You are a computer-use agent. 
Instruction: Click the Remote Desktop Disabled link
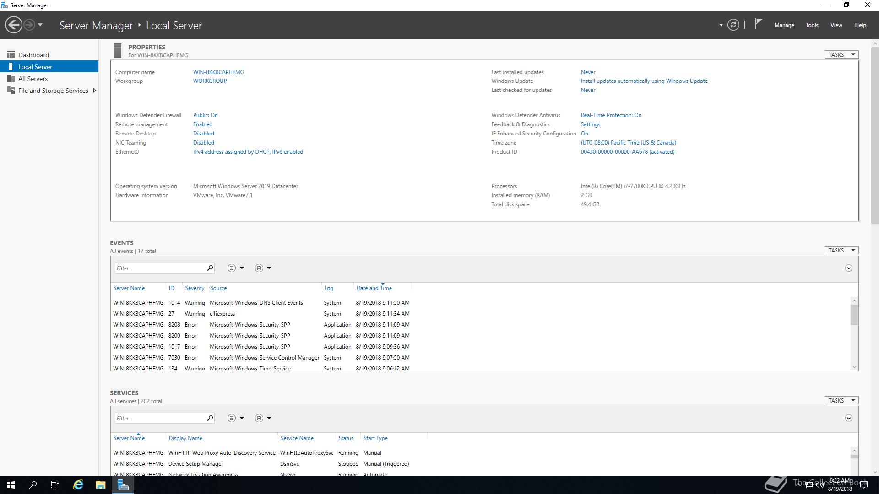(x=203, y=134)
